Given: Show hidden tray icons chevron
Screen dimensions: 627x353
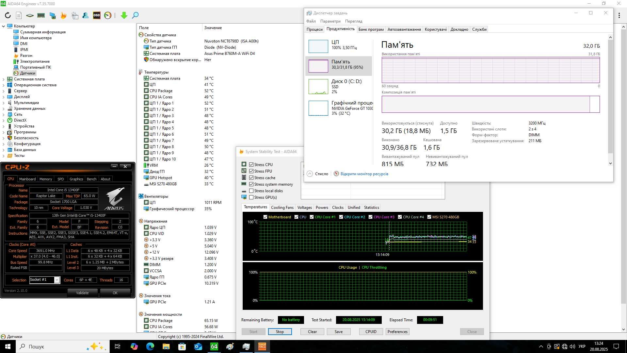Looking at the screenshot, I should tap(541, 346).
